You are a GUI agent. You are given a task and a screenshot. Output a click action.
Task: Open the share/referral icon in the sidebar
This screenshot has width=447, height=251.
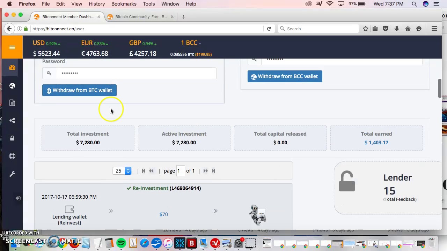tap(12, 121)
